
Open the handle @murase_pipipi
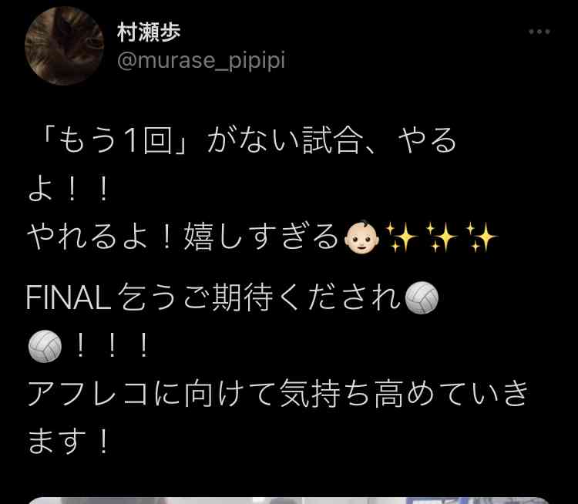[201, 60]
